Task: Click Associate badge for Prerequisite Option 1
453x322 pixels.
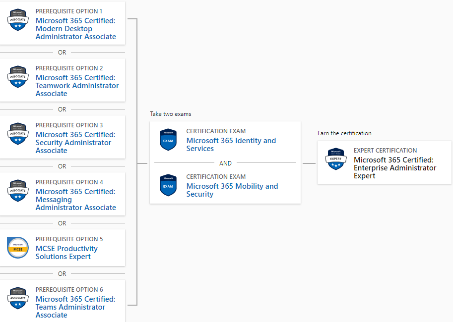Action: point(18,20)
